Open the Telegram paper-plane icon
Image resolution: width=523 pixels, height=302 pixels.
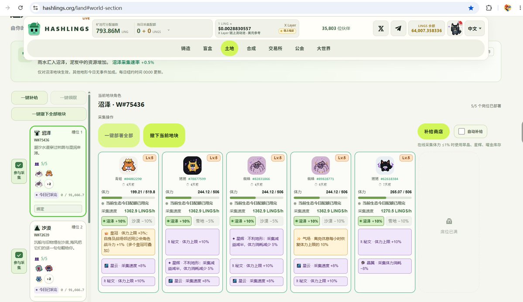click(398, 29)
